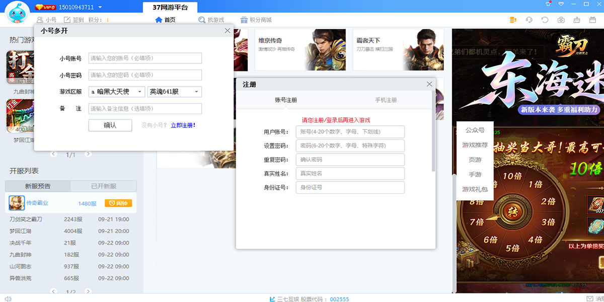Click the 立即注册! link

183,125
